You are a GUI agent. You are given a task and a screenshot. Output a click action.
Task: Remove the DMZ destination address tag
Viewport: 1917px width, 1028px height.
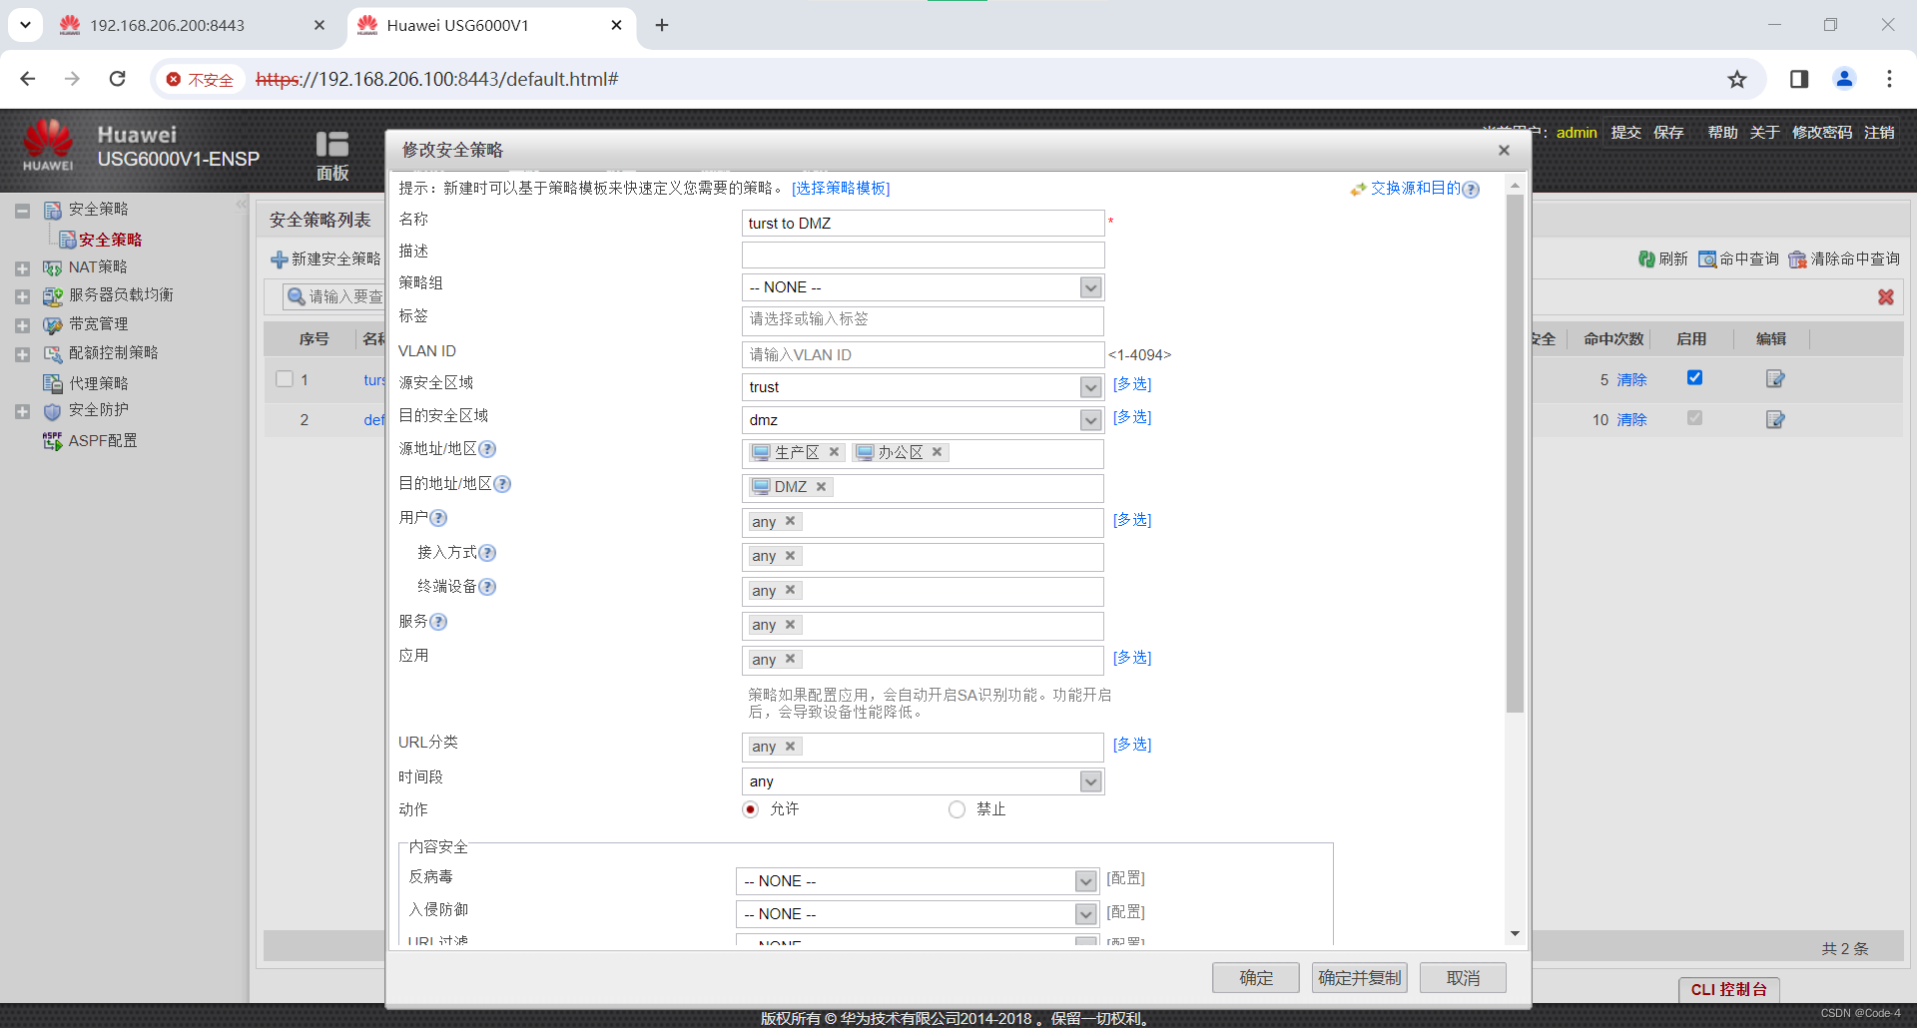(x=821, y=487)
